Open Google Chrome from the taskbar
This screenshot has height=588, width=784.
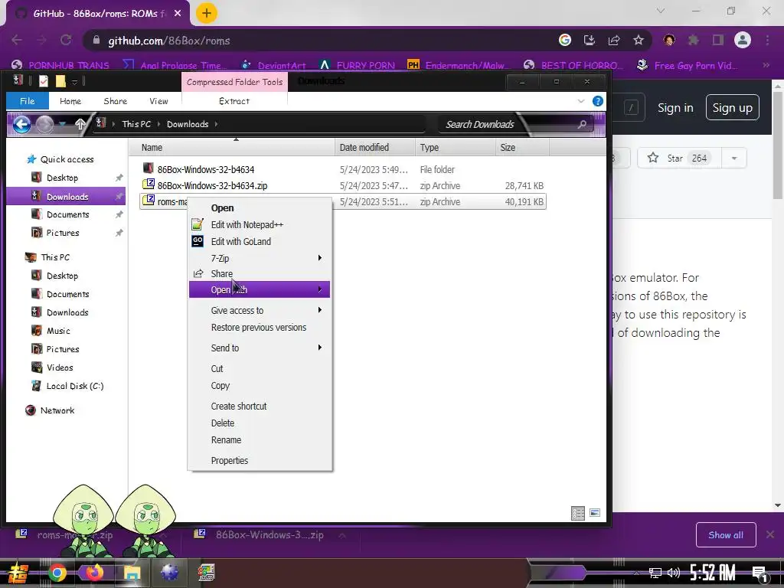click(x=57, y=573)
